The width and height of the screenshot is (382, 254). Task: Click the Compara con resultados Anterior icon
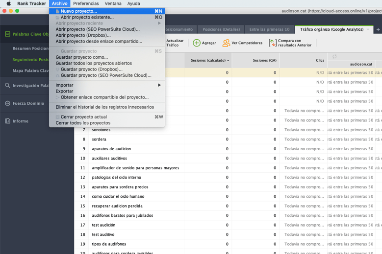[272, 43]
